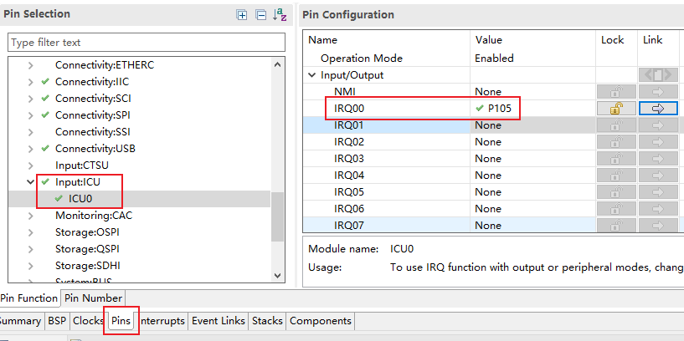Click the link navigation icon in Input/Output row

(657, 75)
